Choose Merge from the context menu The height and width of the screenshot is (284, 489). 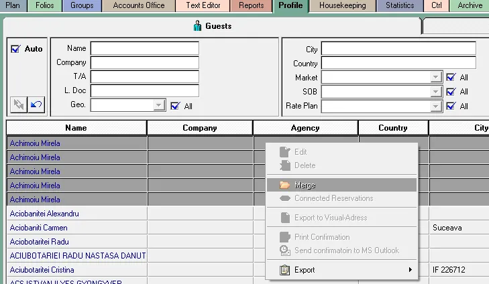pyautogui.click(x=342, y=185)
